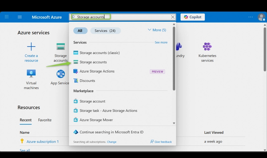This screenshot has width=267, height=158.
Task: Click the Create a resource plus icon
Action: (31, 47)
